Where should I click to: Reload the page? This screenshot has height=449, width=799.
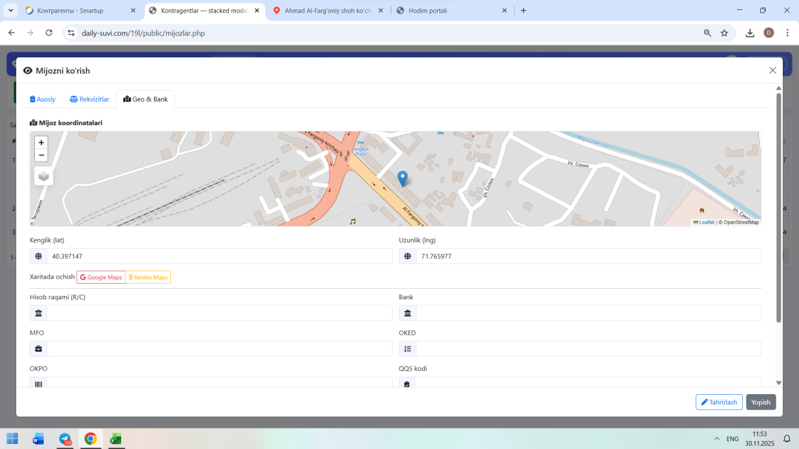[49, 33]
